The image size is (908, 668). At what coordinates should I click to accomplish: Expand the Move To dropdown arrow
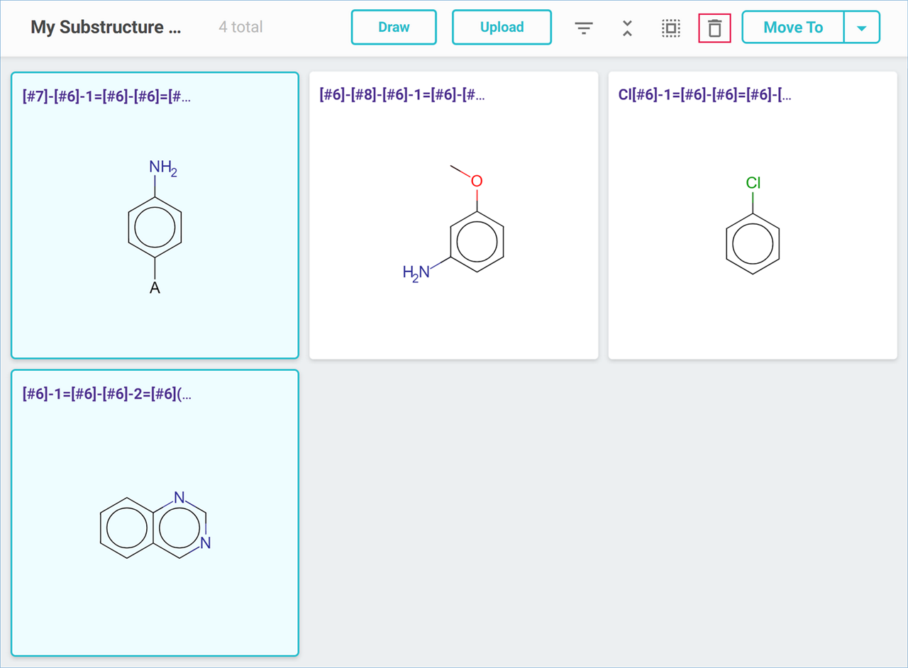[x=861, y=28]
